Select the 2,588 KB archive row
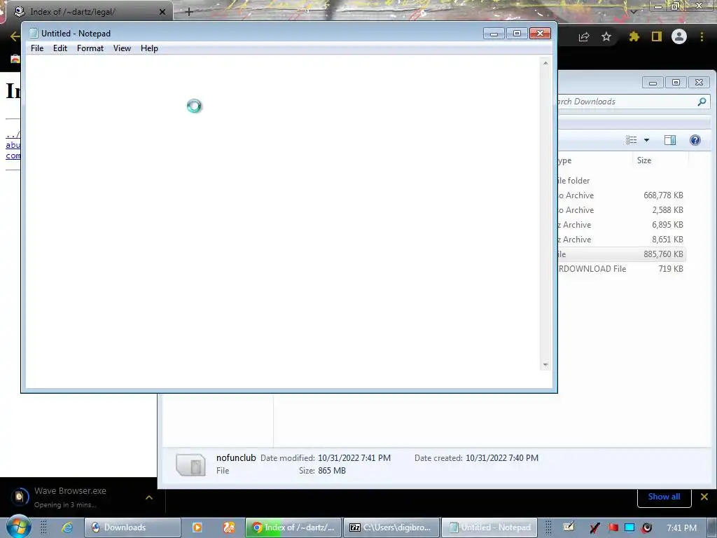 click(x=622, y=210)
